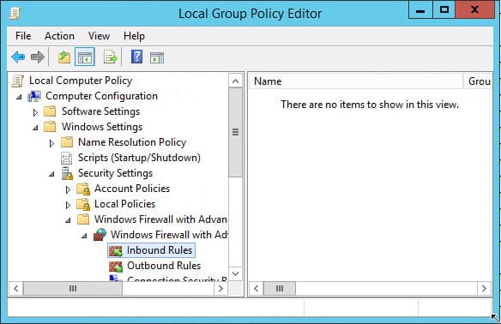Image resolution: width=501 pixels, height=324 pixels.
Task: Click tree pane scroll up arrow
Action: [x=235, y=81]
